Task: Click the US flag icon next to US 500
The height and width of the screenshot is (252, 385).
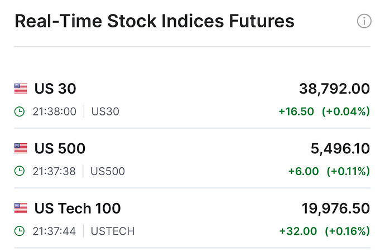Action: tap(21, 148)
